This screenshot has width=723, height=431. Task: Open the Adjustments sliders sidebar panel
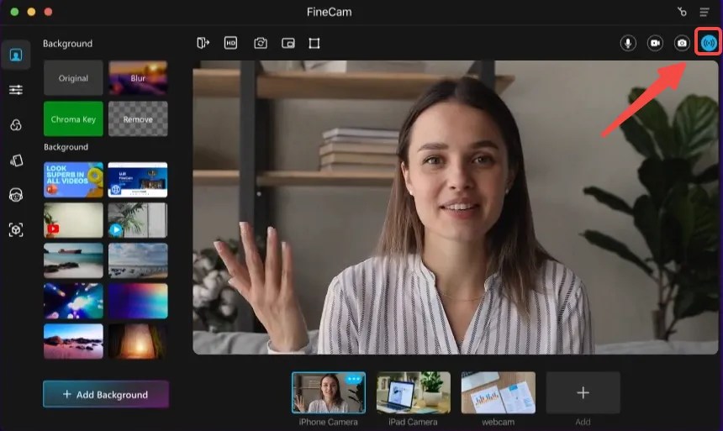(16, 89)
